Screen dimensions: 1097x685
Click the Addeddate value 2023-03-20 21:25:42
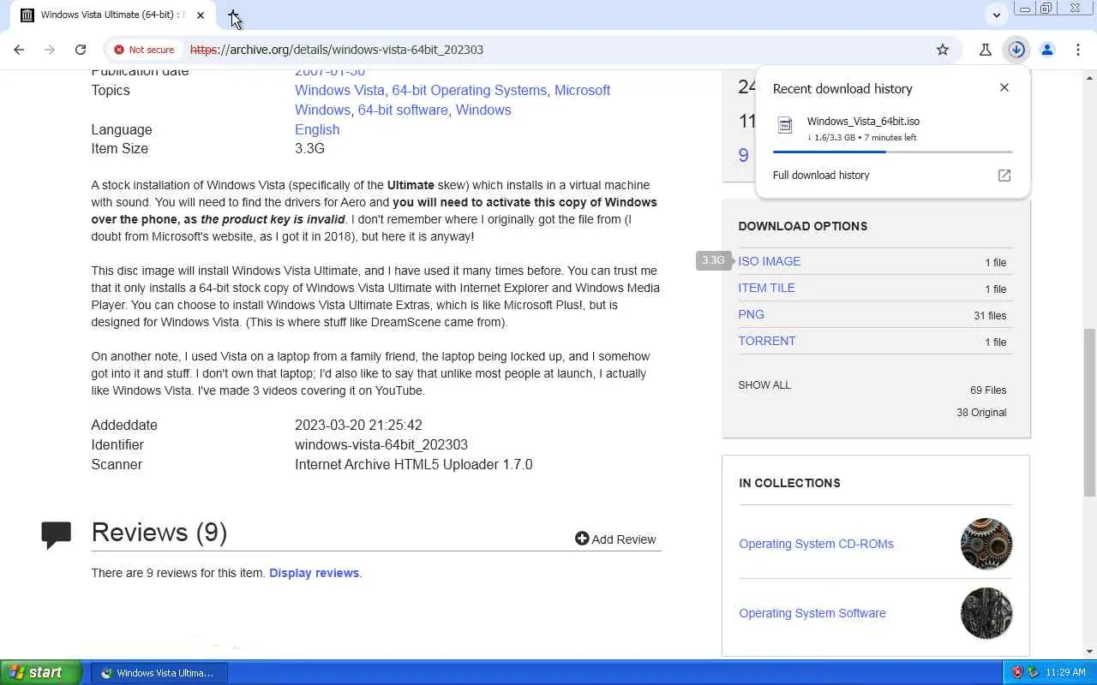(358, 426)
